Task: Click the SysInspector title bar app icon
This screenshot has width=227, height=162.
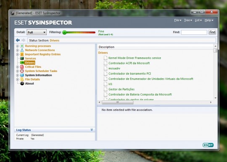Action: tap(13, 13)
